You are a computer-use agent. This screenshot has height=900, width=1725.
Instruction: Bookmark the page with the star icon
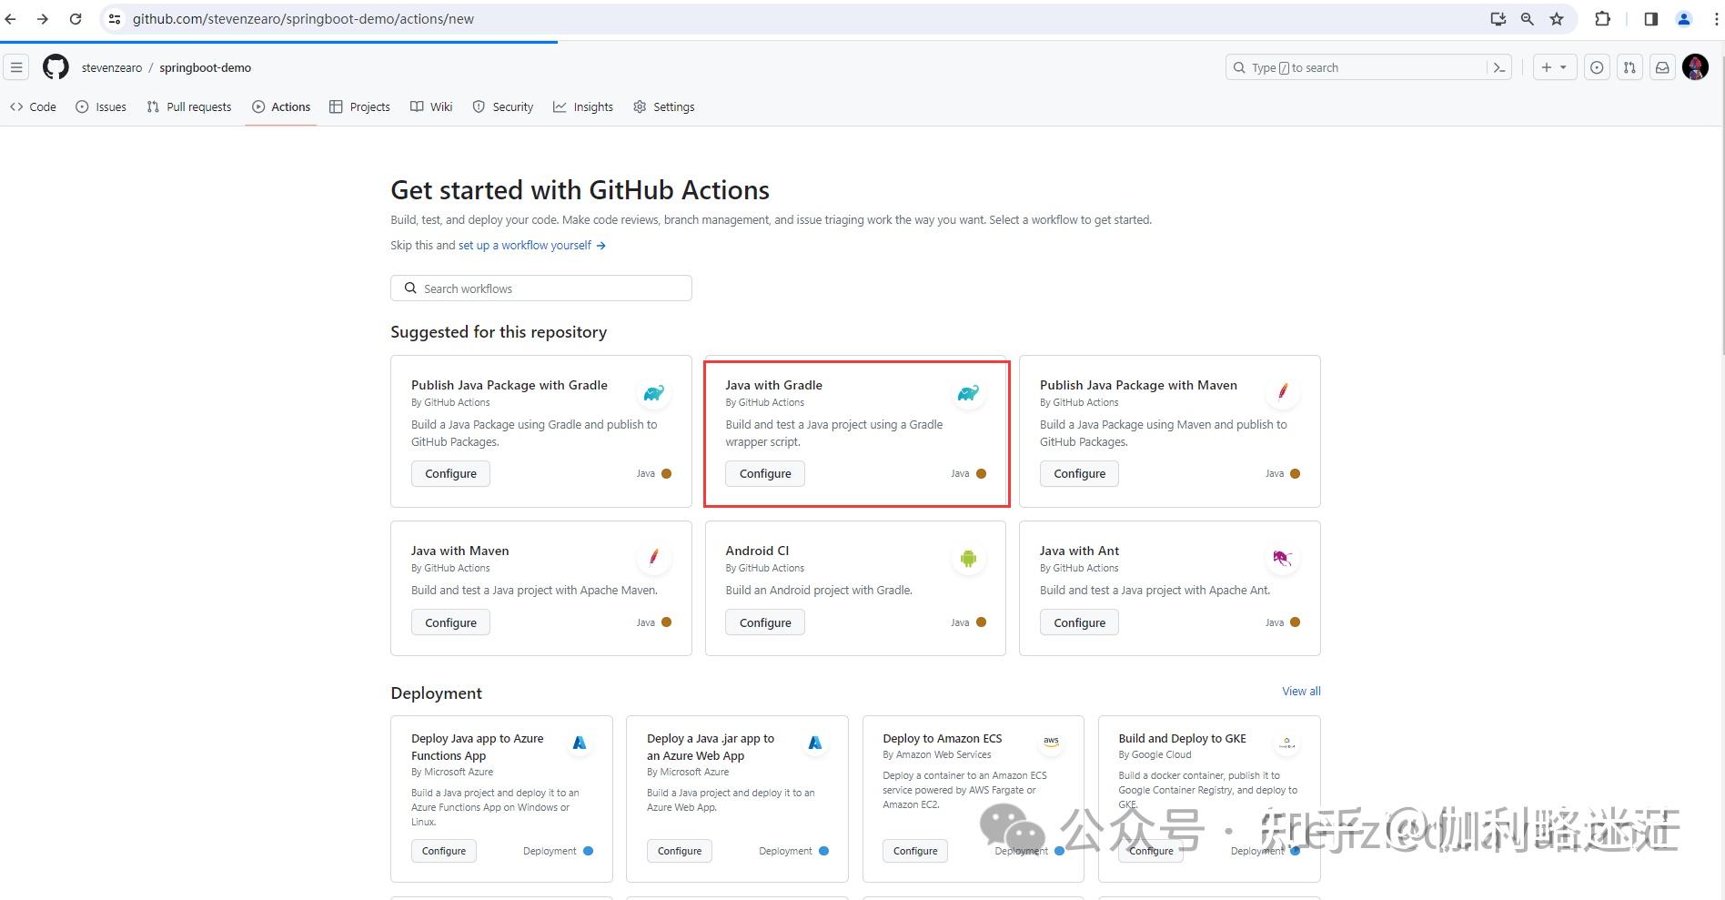coord(1556,18)
